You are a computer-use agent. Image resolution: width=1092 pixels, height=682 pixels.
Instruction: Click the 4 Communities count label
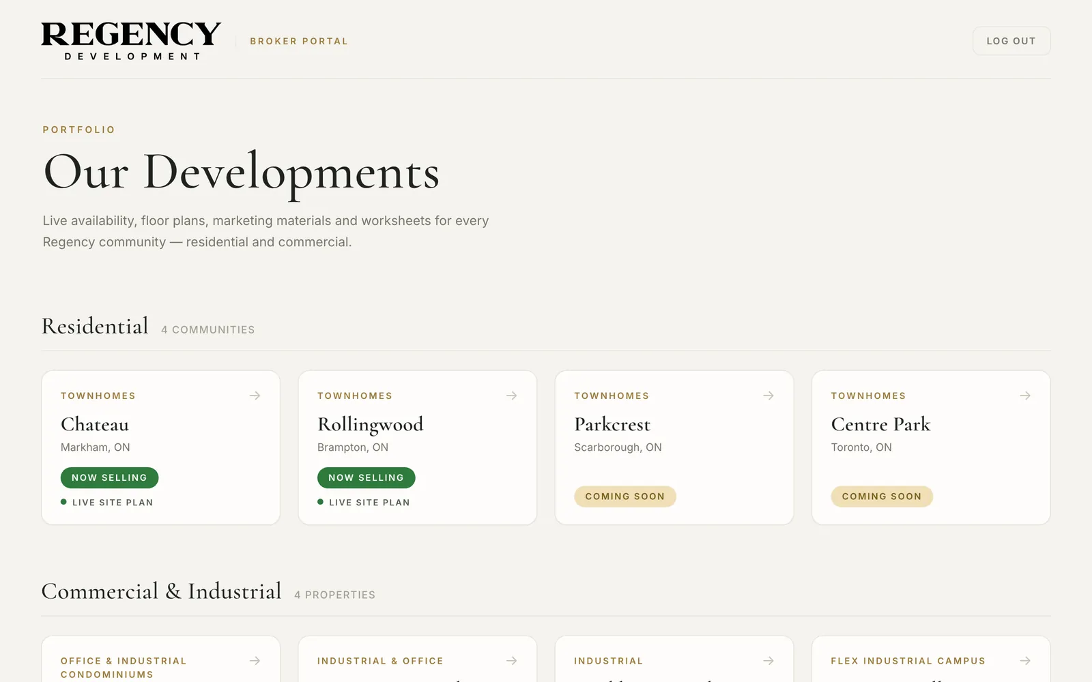click(208, 329)
